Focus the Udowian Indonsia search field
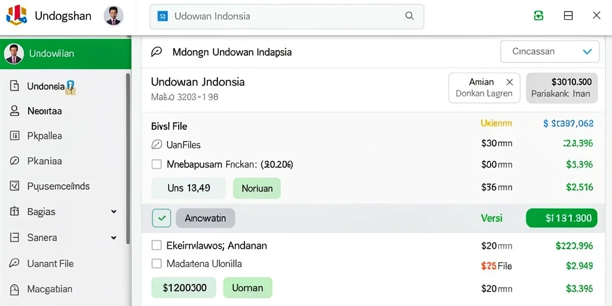This screenshot has height=306, width=612. click(x=286, y=16)
